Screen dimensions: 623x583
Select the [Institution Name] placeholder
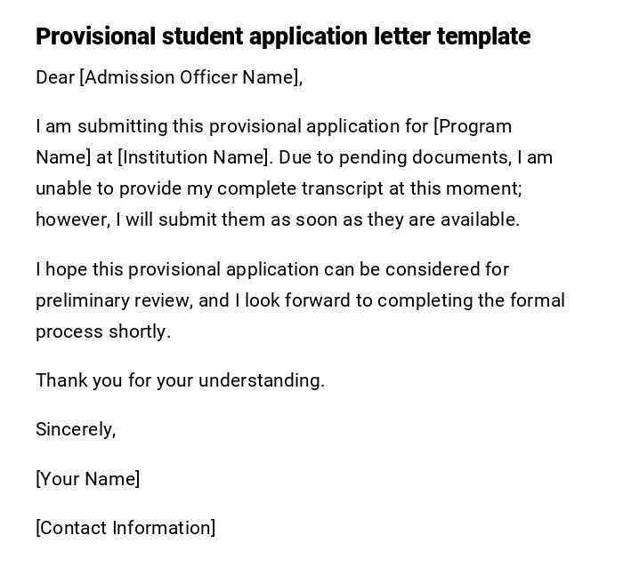tap(193, 157)
